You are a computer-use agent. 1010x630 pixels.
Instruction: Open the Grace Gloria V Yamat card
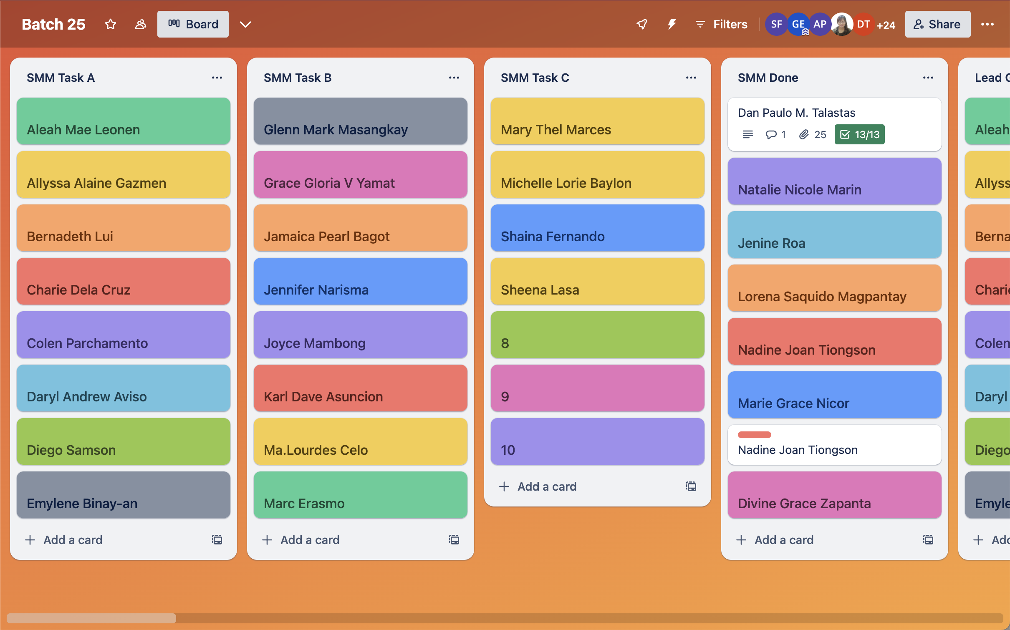pyautogui.click(x=361, y=174)
